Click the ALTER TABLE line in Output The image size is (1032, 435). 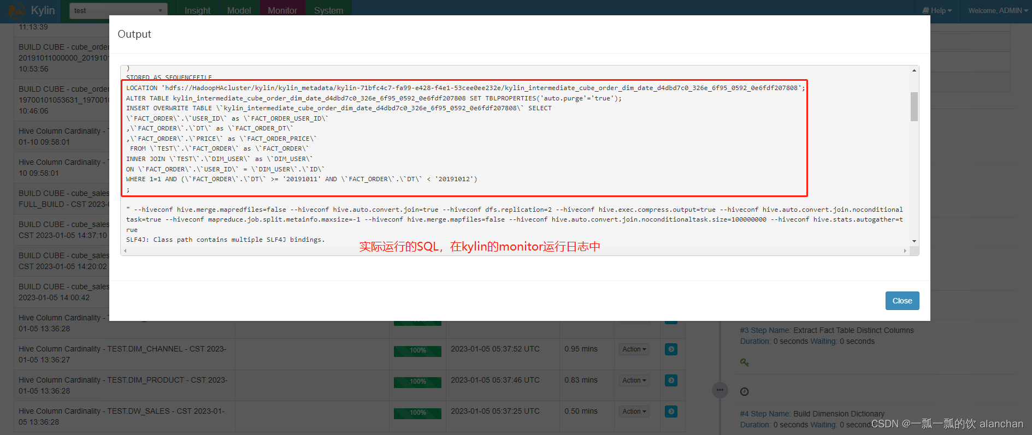(x=374, y=98)
